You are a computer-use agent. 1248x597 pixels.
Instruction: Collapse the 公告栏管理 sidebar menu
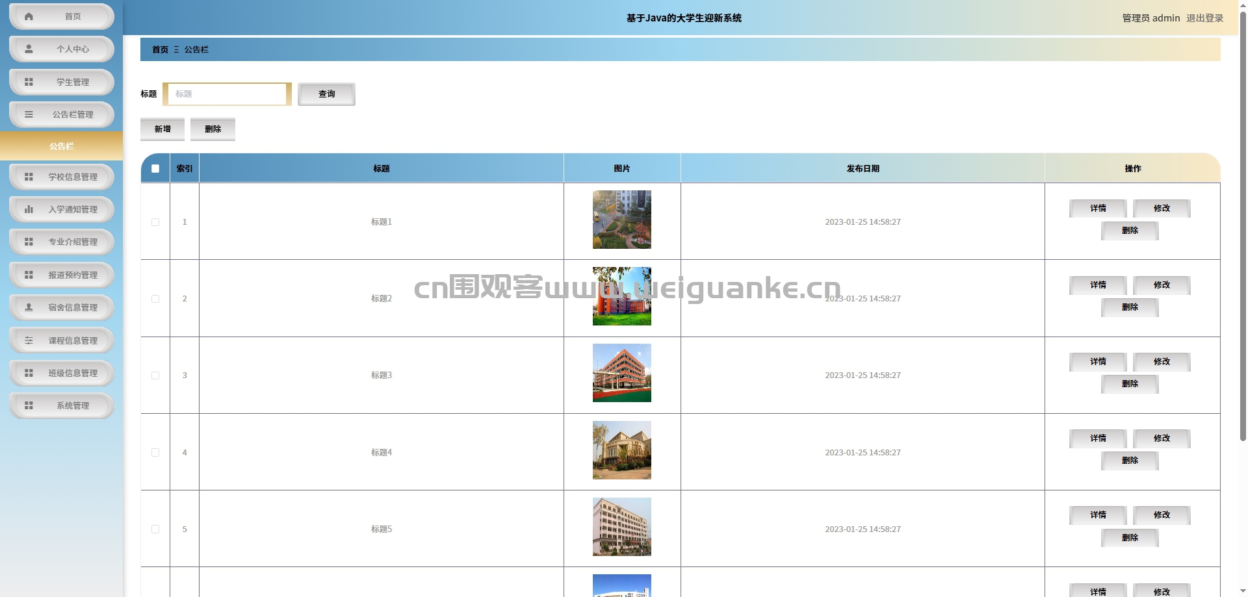coord(62,114)
